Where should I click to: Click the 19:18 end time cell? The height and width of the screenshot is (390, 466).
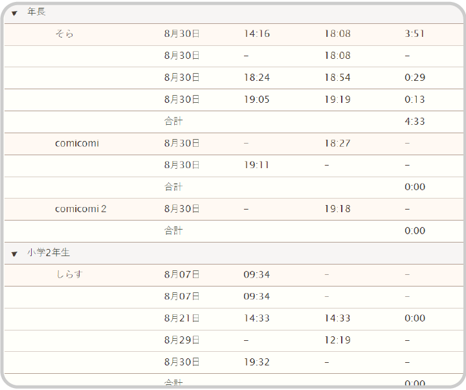[x=337, y=209]
